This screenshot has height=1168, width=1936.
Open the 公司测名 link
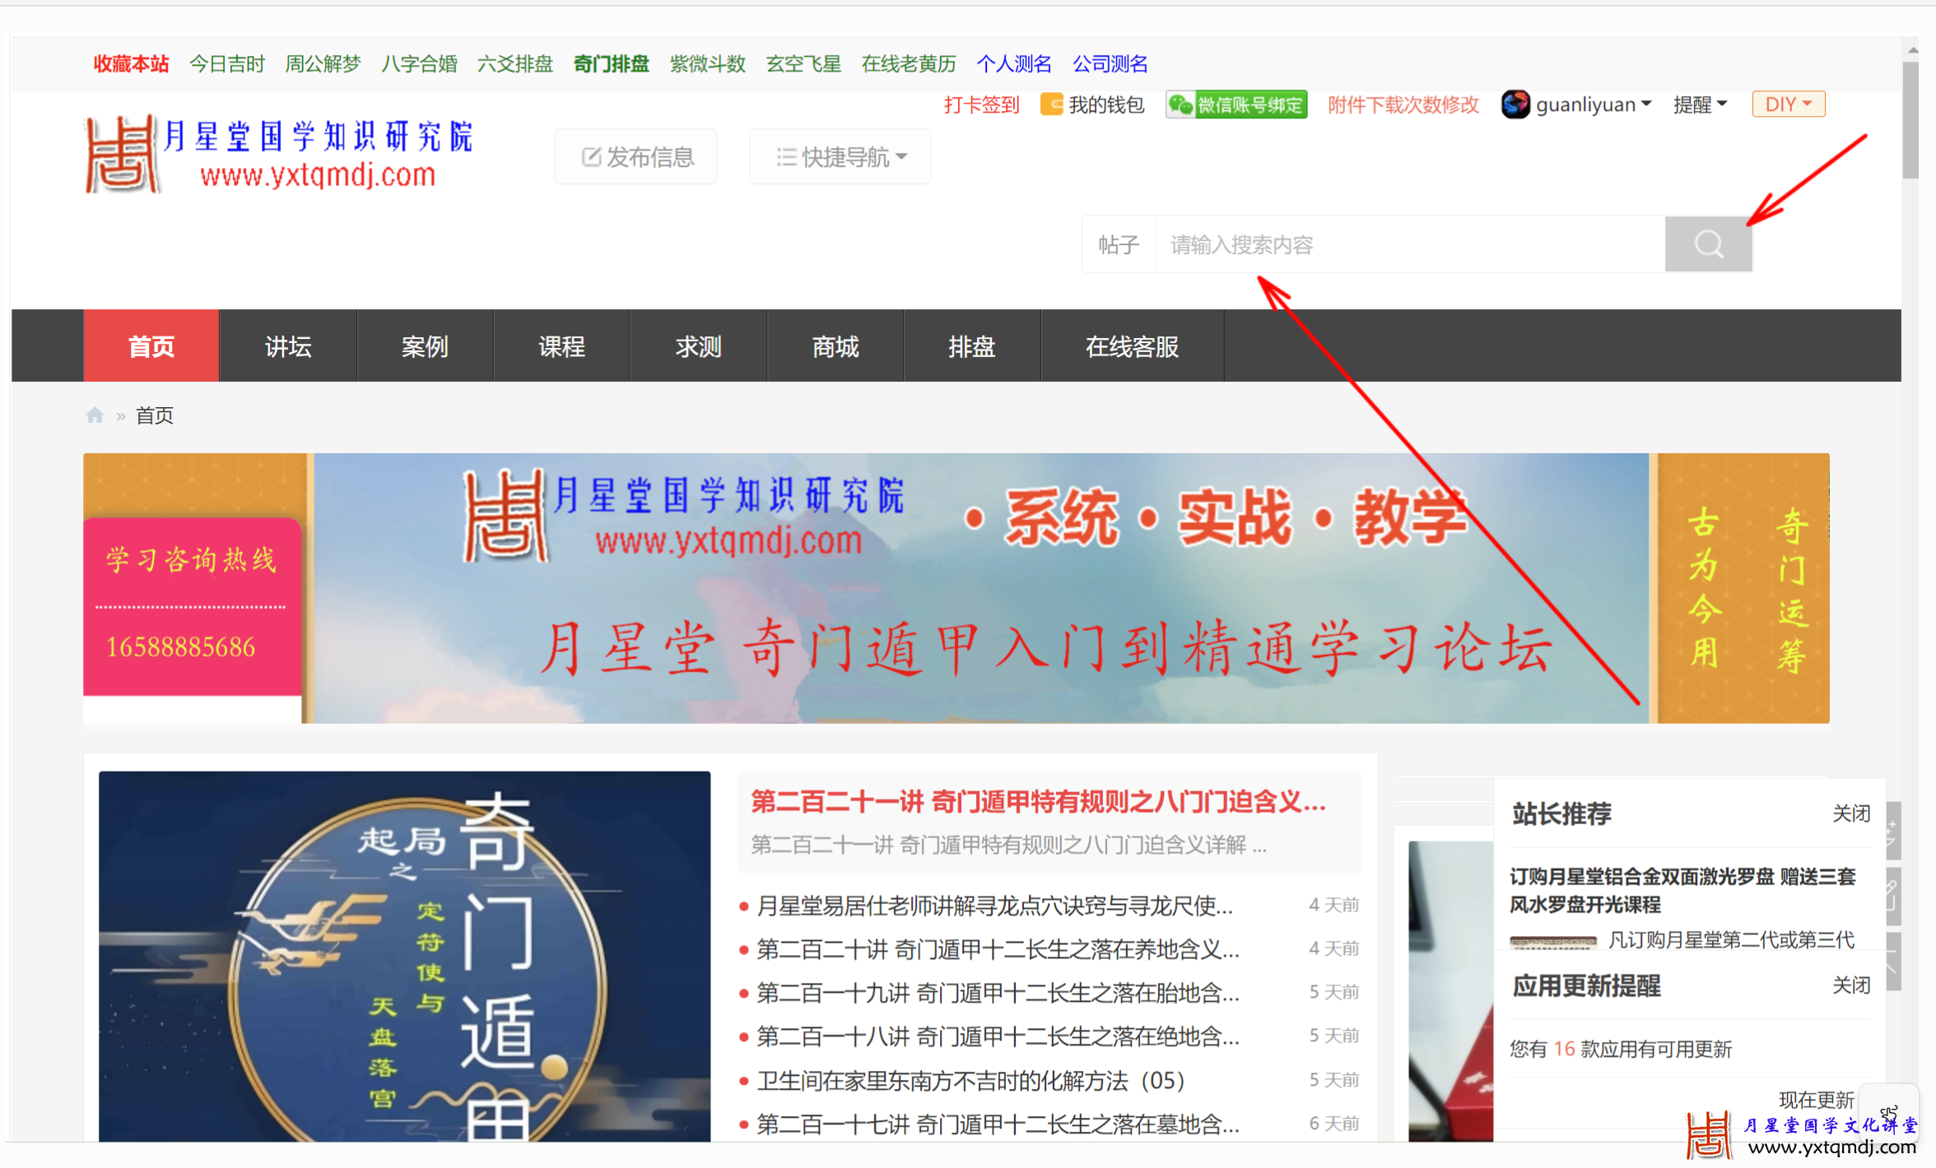pyautogui.click(x=1110, y=64)
